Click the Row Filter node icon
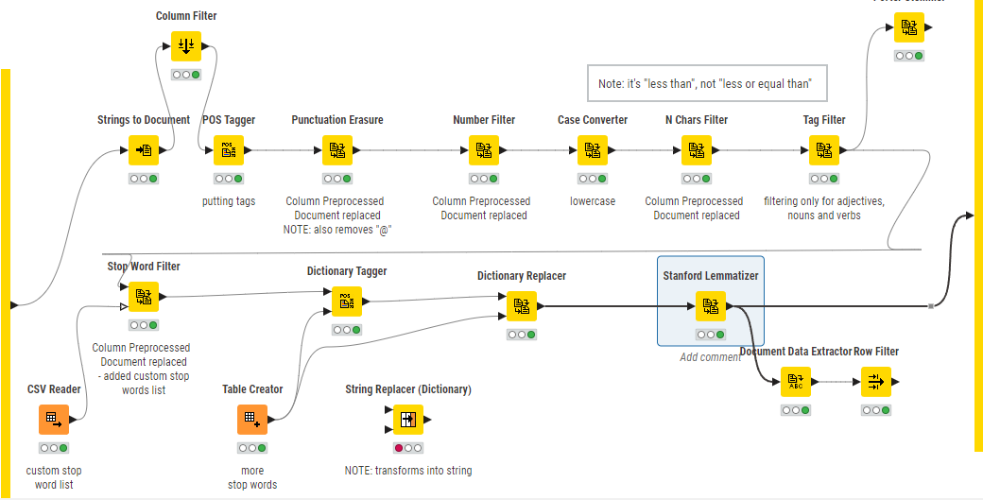 click(x=876, y=382)
